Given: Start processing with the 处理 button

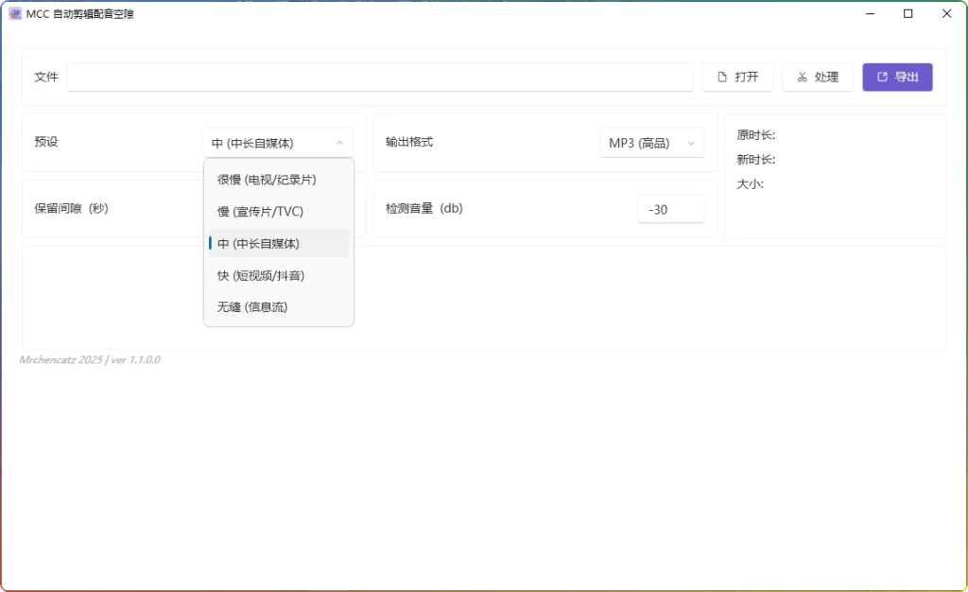Looking at the screenshot, I should pos(818,77).
